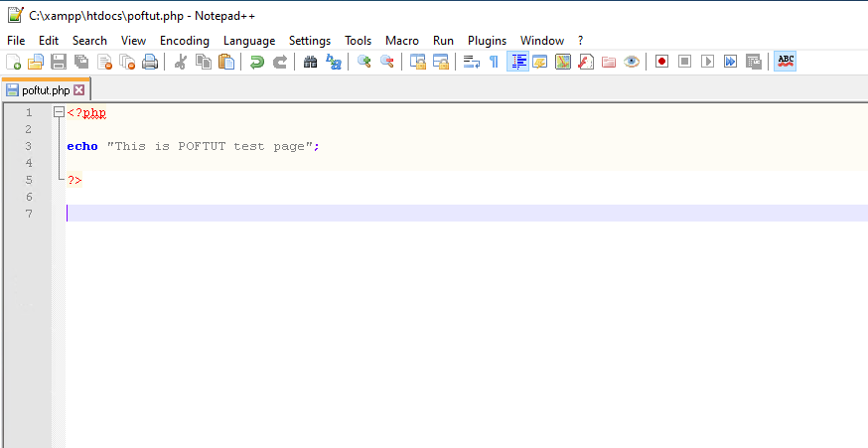The image size is (868, 448).
Task: Click the Open file folder icon
Action: (36, 62)
